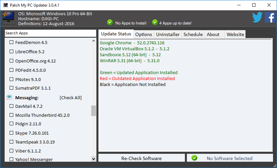The width and height of the screenshot is (277, 168).
Task: Check the DavMail 4.7.2 box
Action: point(11,106)
